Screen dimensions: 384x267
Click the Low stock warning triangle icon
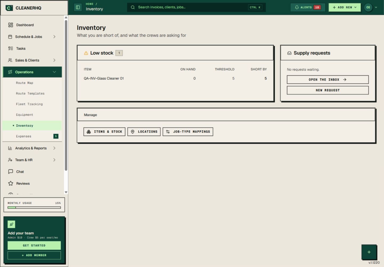(86, 53)
